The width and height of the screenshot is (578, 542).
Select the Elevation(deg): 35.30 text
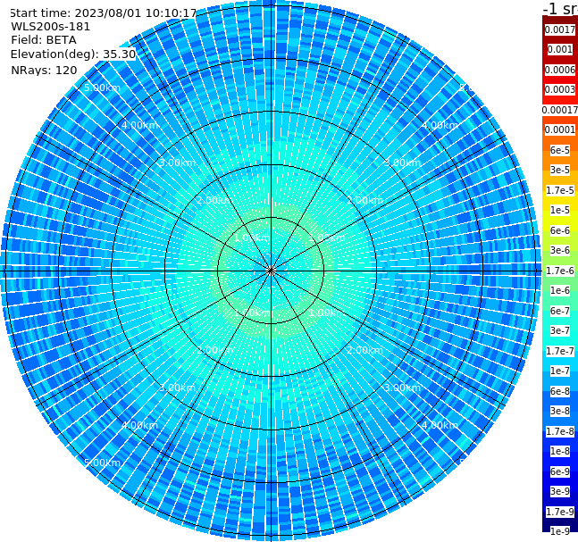tap(73, 54)
